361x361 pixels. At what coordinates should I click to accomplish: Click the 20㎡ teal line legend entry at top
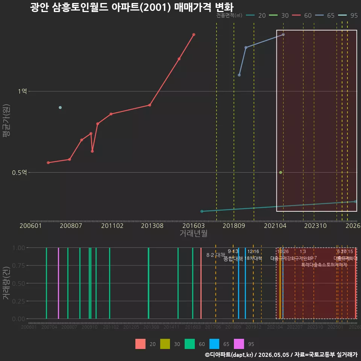[256, 15]
